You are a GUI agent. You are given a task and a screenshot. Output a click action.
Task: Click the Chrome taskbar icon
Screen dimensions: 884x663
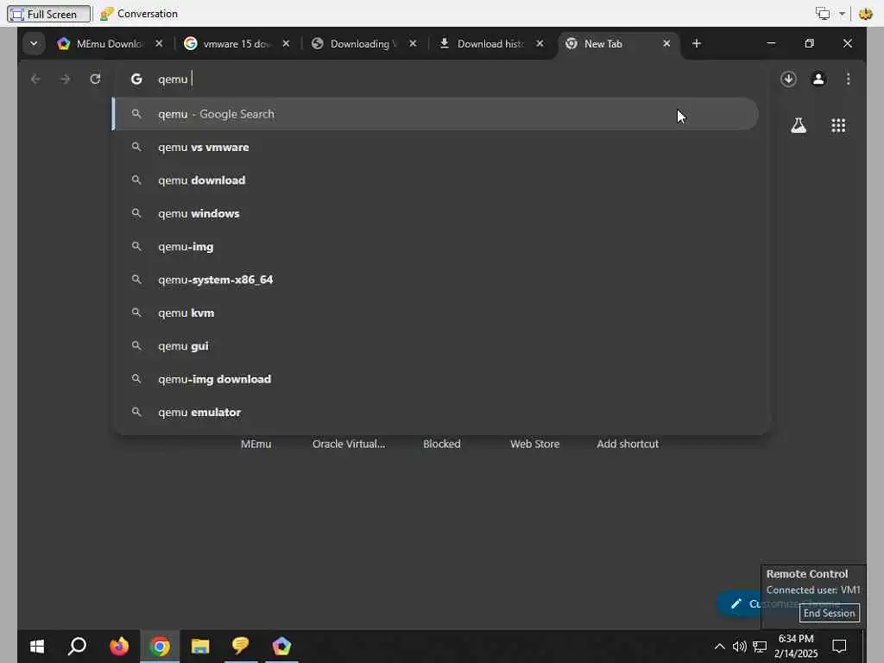tap(160, 646)
